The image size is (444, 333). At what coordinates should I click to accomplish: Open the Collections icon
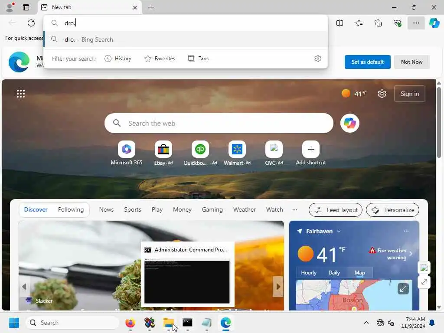[378, 23]
